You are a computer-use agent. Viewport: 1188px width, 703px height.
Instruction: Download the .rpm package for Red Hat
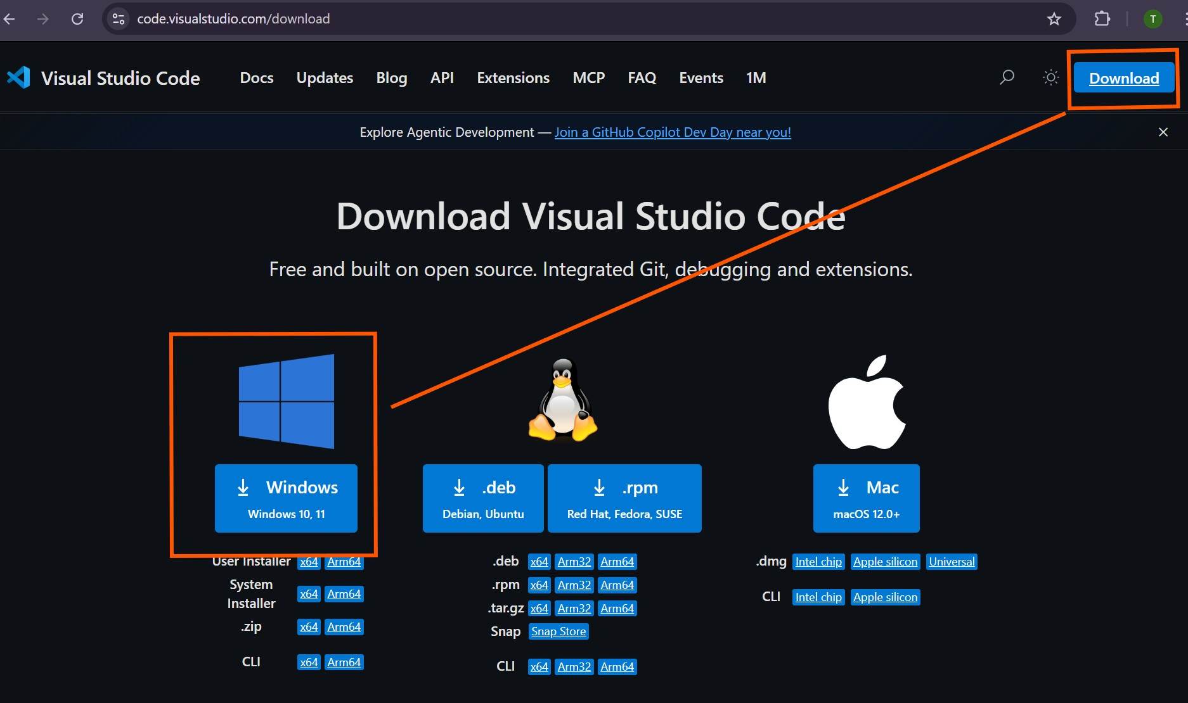tap(624, 498)
